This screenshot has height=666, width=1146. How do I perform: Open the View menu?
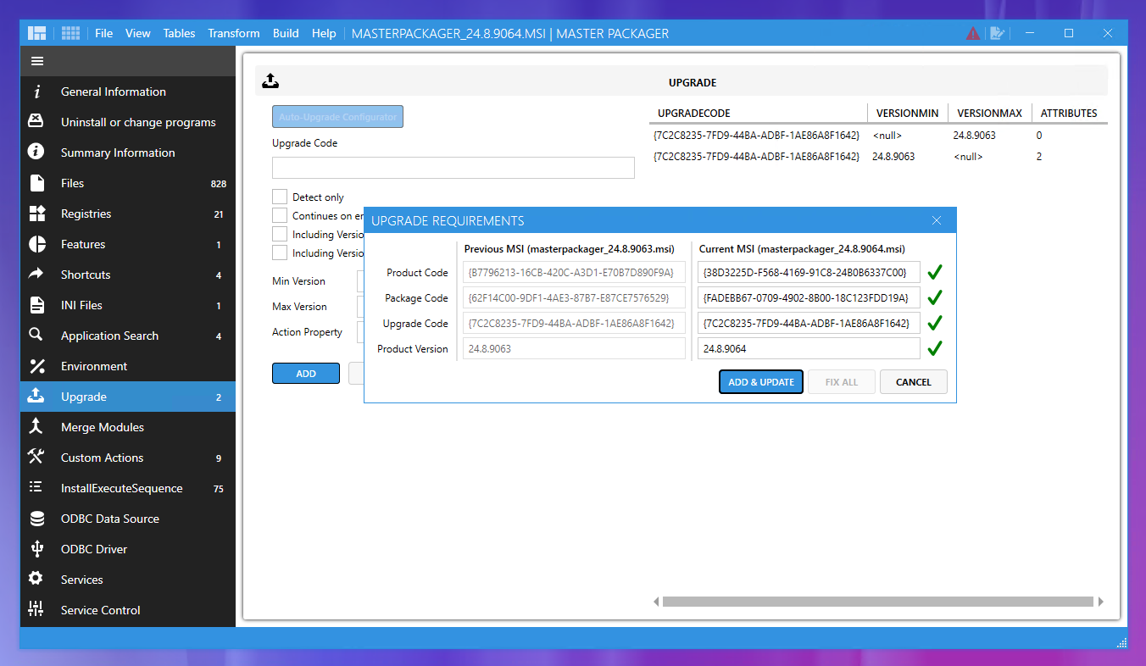[x=138, y=33]
